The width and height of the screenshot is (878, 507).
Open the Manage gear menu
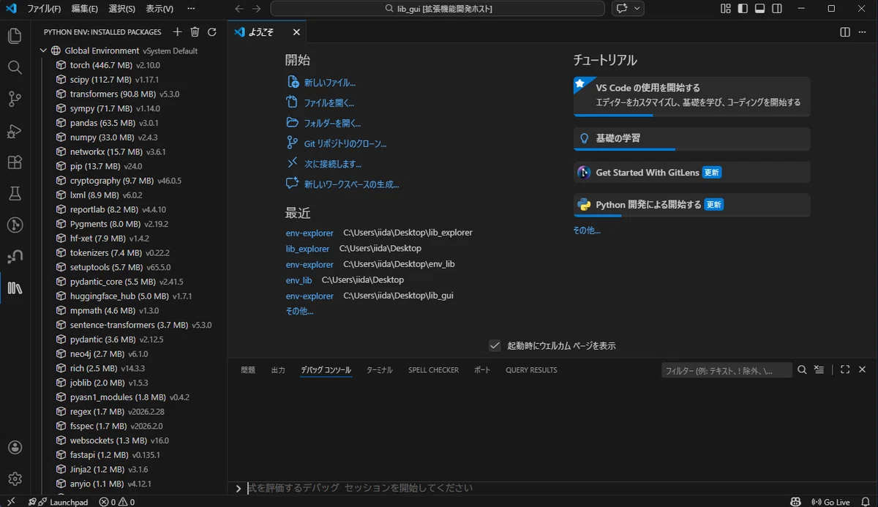point(15,478)
